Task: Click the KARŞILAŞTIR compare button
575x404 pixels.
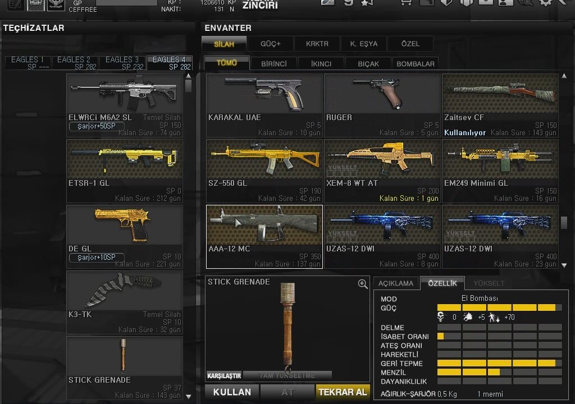Action: click(224, 375)
